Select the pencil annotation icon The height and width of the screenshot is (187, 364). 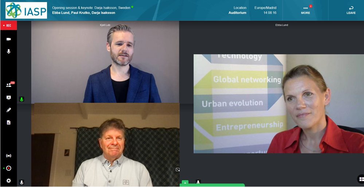tap(9, 110)
